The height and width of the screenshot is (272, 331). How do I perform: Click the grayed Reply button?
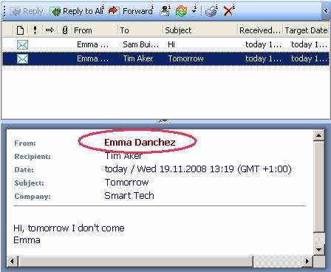tap(27, 11)
